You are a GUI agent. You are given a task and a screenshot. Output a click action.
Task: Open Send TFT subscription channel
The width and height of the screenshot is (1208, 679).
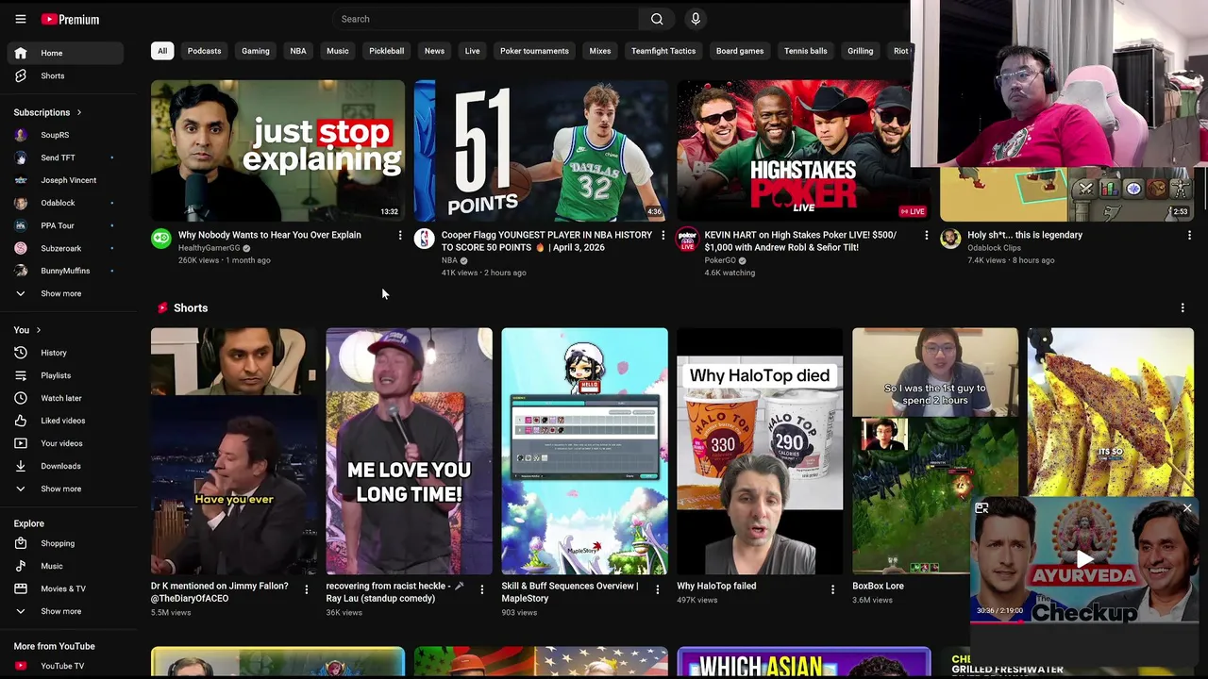coord(66,157)
